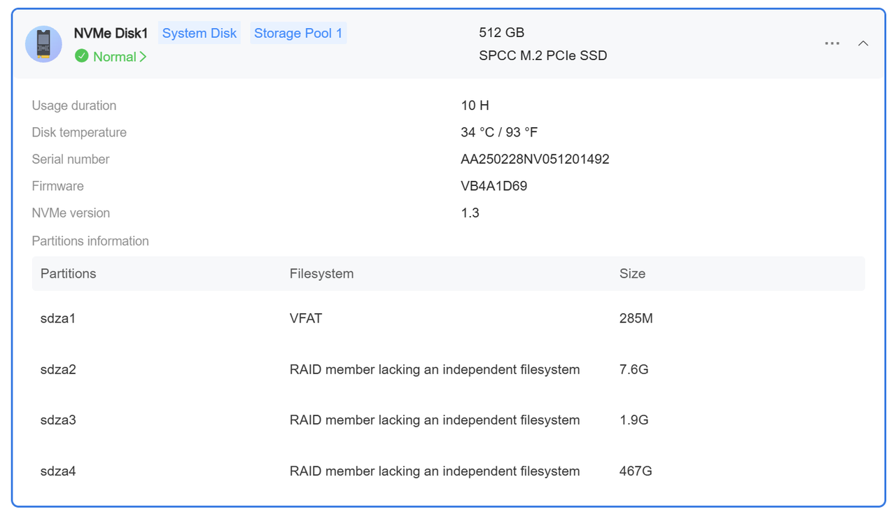Viewport: 896px width, 521px height.
Task: Click the sdza3 RAID member filesystem cell
Action: [435, 420]
